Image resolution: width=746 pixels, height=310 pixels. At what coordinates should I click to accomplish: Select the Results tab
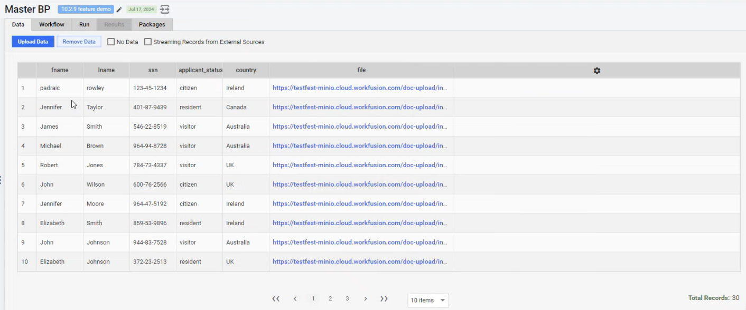114,25
